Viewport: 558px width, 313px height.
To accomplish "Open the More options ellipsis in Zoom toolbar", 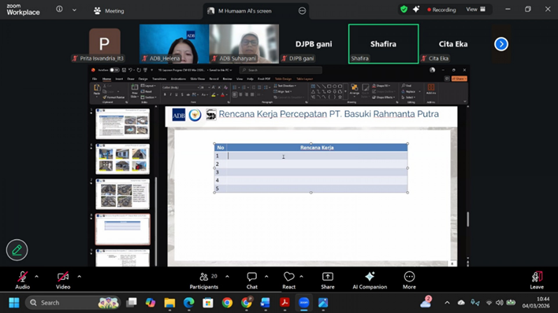I will coord(409,276).
